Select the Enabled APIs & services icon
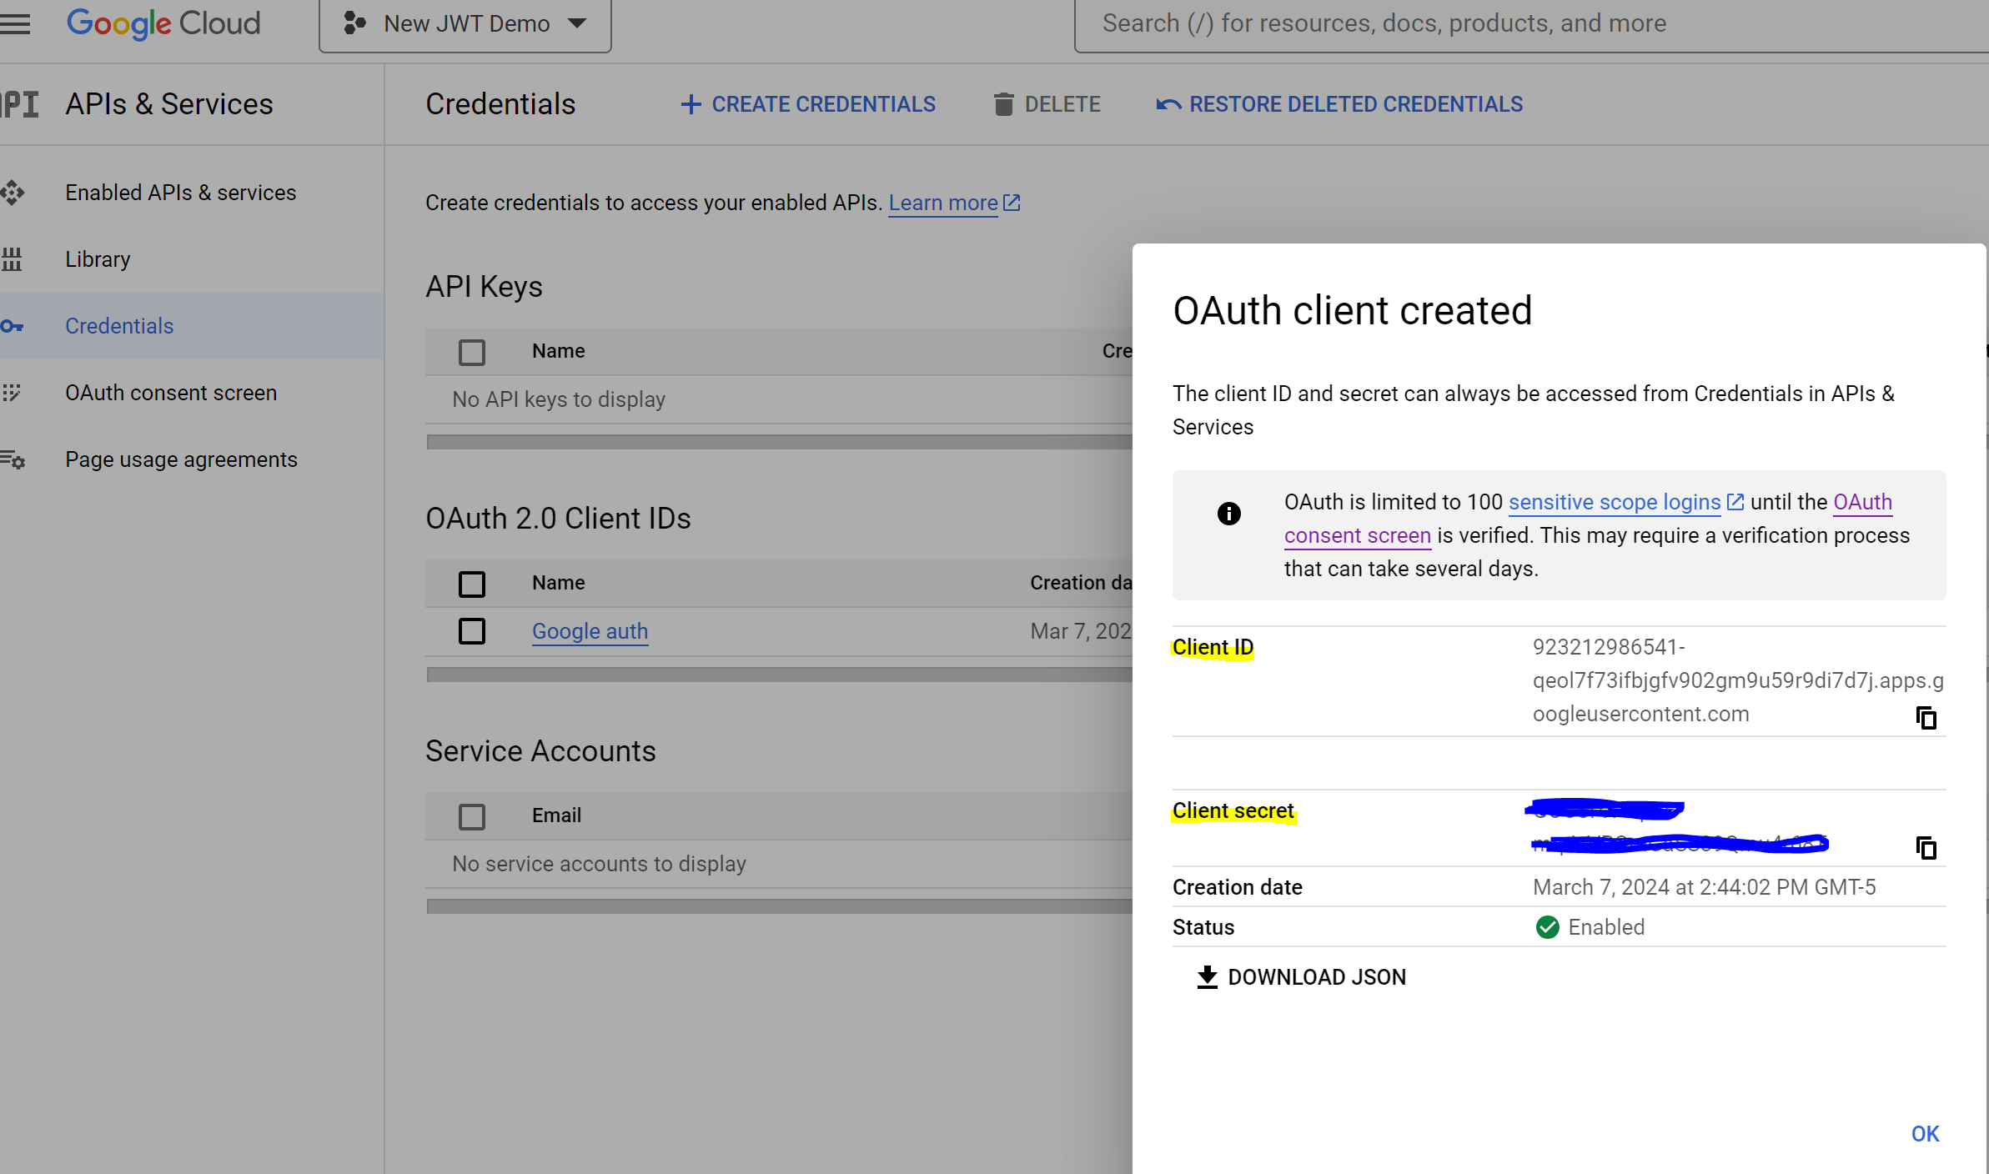 point(13,193)
